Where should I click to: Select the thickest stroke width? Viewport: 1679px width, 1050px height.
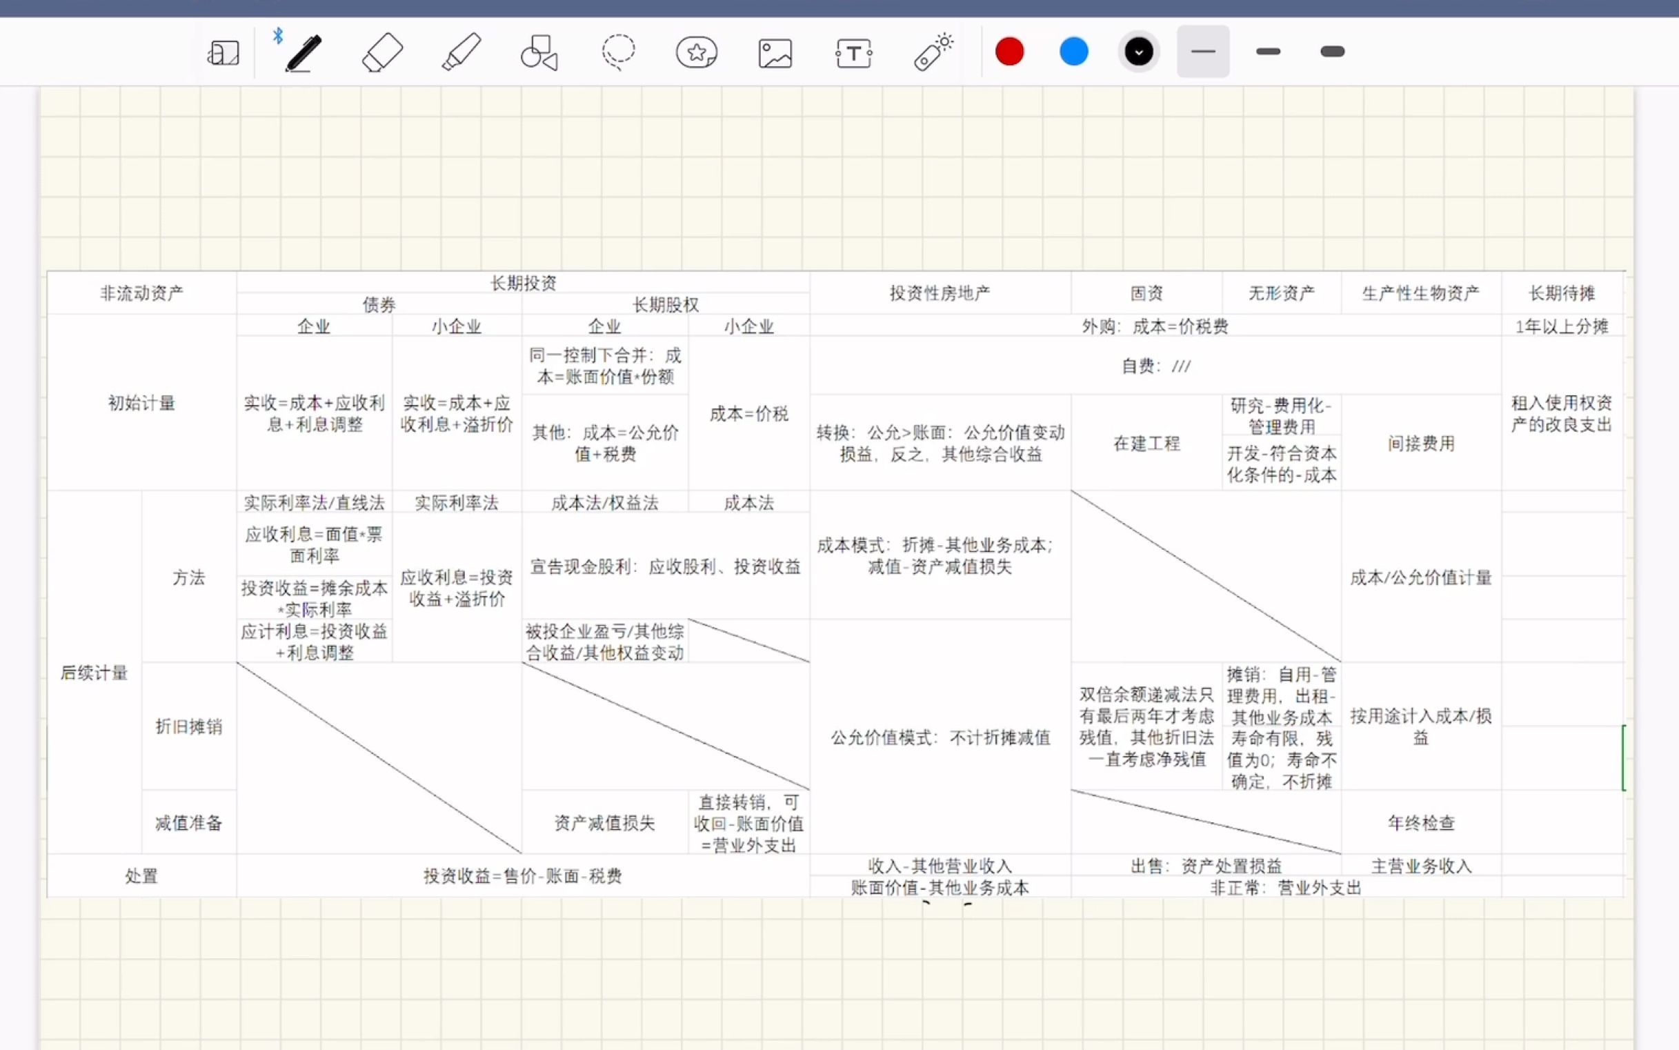1332,51
